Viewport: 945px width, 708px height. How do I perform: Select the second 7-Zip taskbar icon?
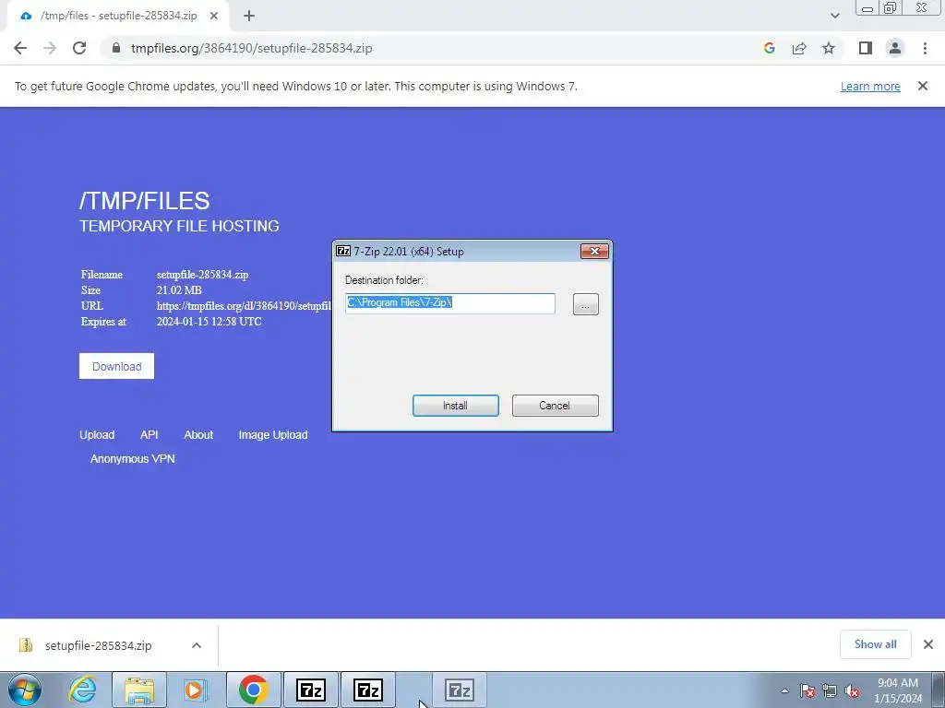(x=368, y=690)
